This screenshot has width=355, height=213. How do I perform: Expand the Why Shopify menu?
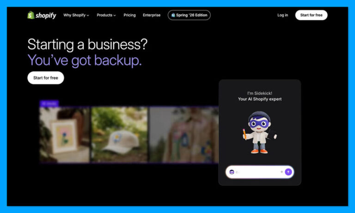(x=76, y=15)
